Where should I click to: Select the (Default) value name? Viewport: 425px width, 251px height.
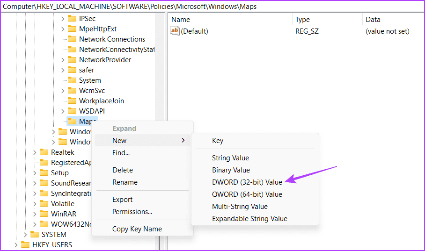coord(194,31)
